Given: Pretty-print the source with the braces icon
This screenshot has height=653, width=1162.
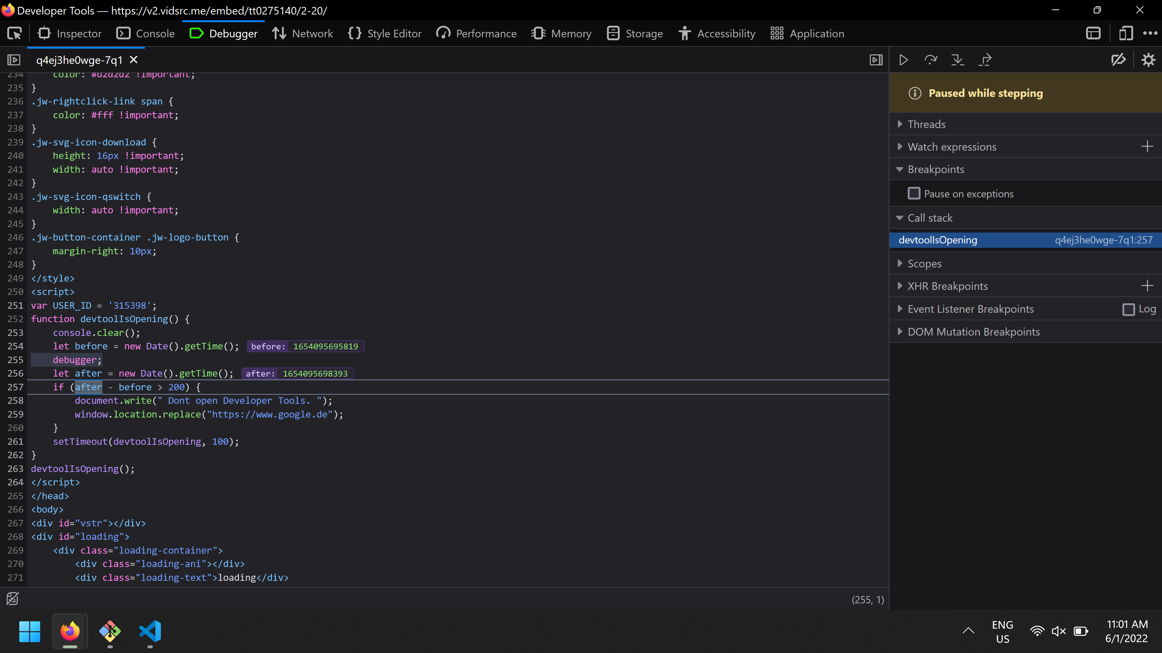Looking at the screenshot, I should (x=12, y=599).
